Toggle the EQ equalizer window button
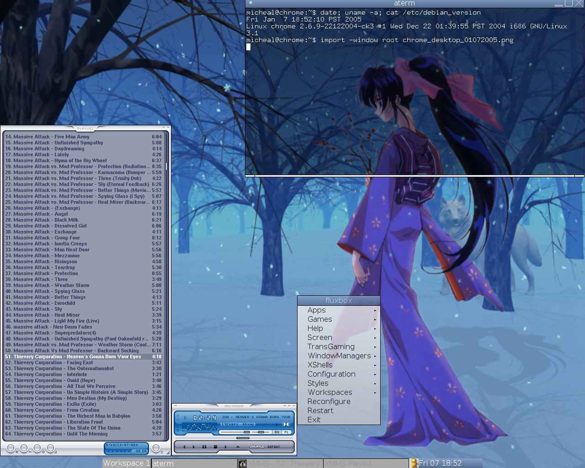The width and height of the screenshot is (585, 468). [277, 432]
